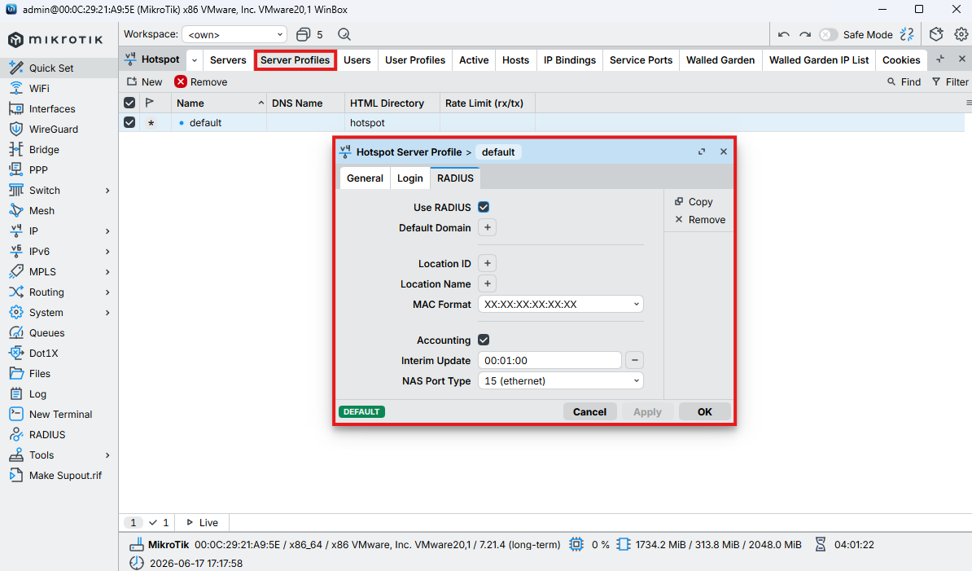
Task: Click the OK button
Action: (705, 411)
